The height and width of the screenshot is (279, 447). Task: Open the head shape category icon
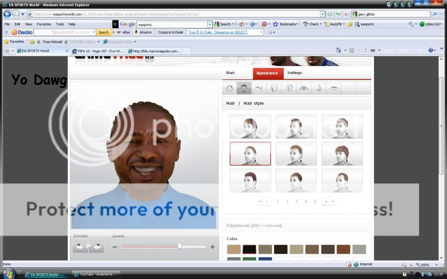click(274, 88)
